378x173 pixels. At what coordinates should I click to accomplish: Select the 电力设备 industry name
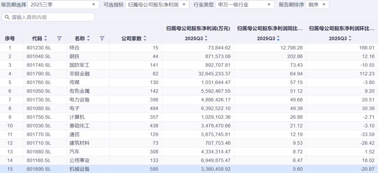click(79, 100)
